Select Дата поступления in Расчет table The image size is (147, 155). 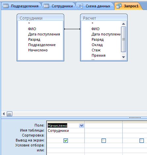[x=106, y=34]
